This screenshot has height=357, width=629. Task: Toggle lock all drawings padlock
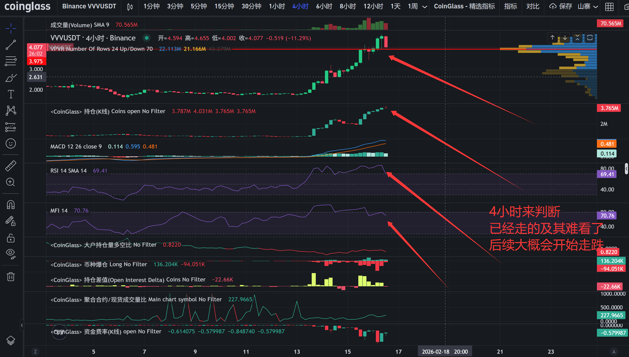tap(11, 238)
